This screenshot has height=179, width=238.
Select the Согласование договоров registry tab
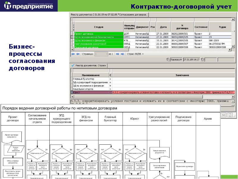(109, 14)
